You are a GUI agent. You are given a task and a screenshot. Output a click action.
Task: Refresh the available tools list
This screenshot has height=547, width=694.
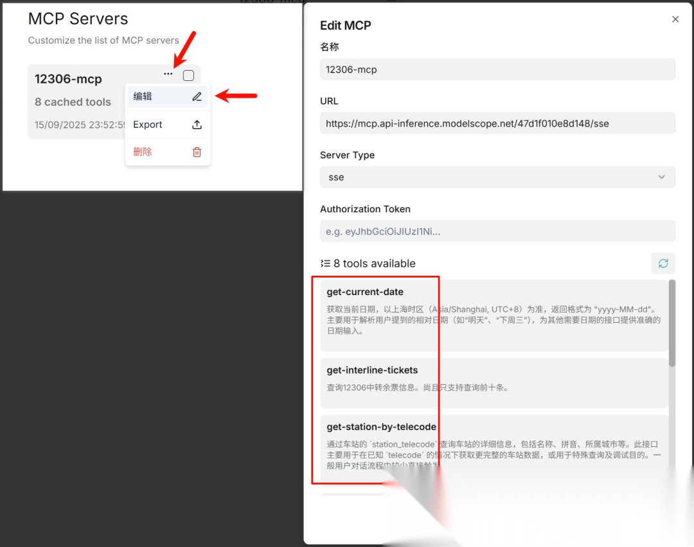(x=663, y=264)
